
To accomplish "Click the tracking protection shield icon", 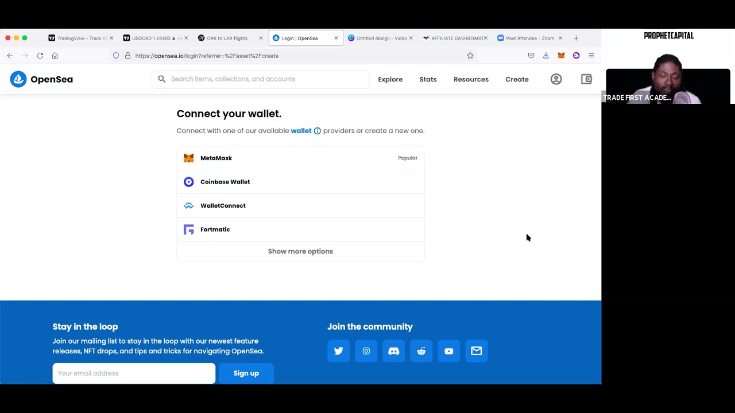I will (116, 56).
